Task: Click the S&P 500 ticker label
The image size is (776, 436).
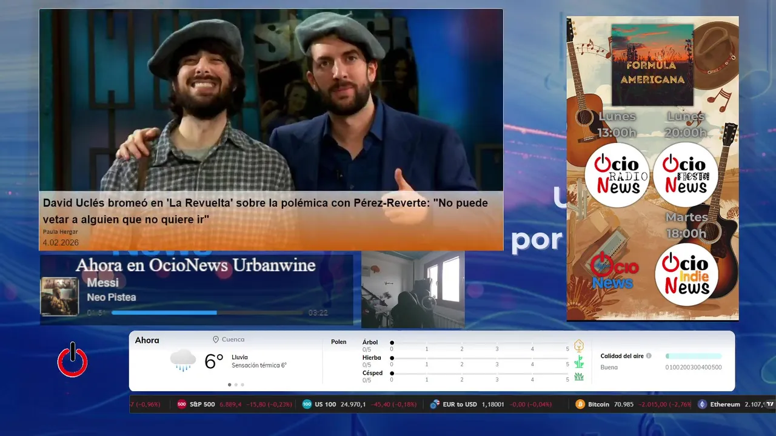Action: 202,404
